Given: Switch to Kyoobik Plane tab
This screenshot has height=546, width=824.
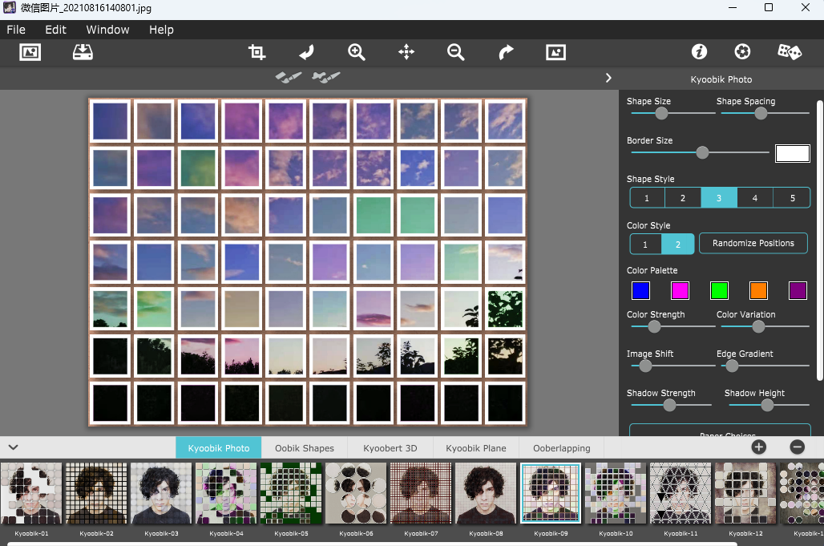Looking at the screenshot, I should pos(476,448).
